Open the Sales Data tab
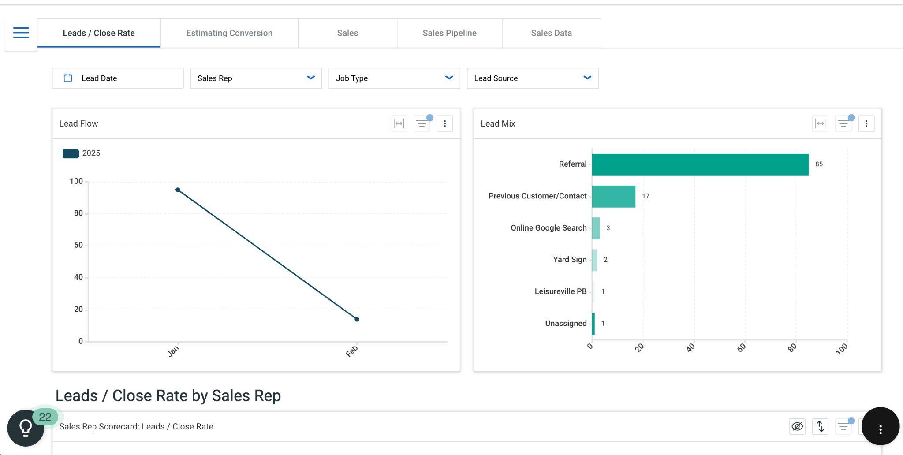903x455 pixels. 551,33
